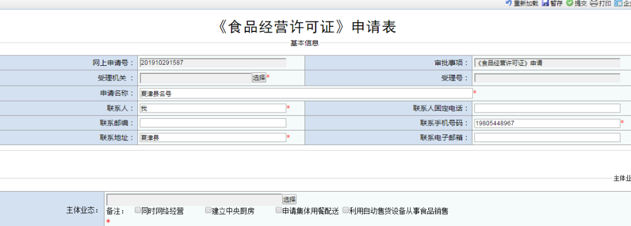Click the 网上申请号 field 201910291587
631x226 pixels.
[x=213, y=63]
